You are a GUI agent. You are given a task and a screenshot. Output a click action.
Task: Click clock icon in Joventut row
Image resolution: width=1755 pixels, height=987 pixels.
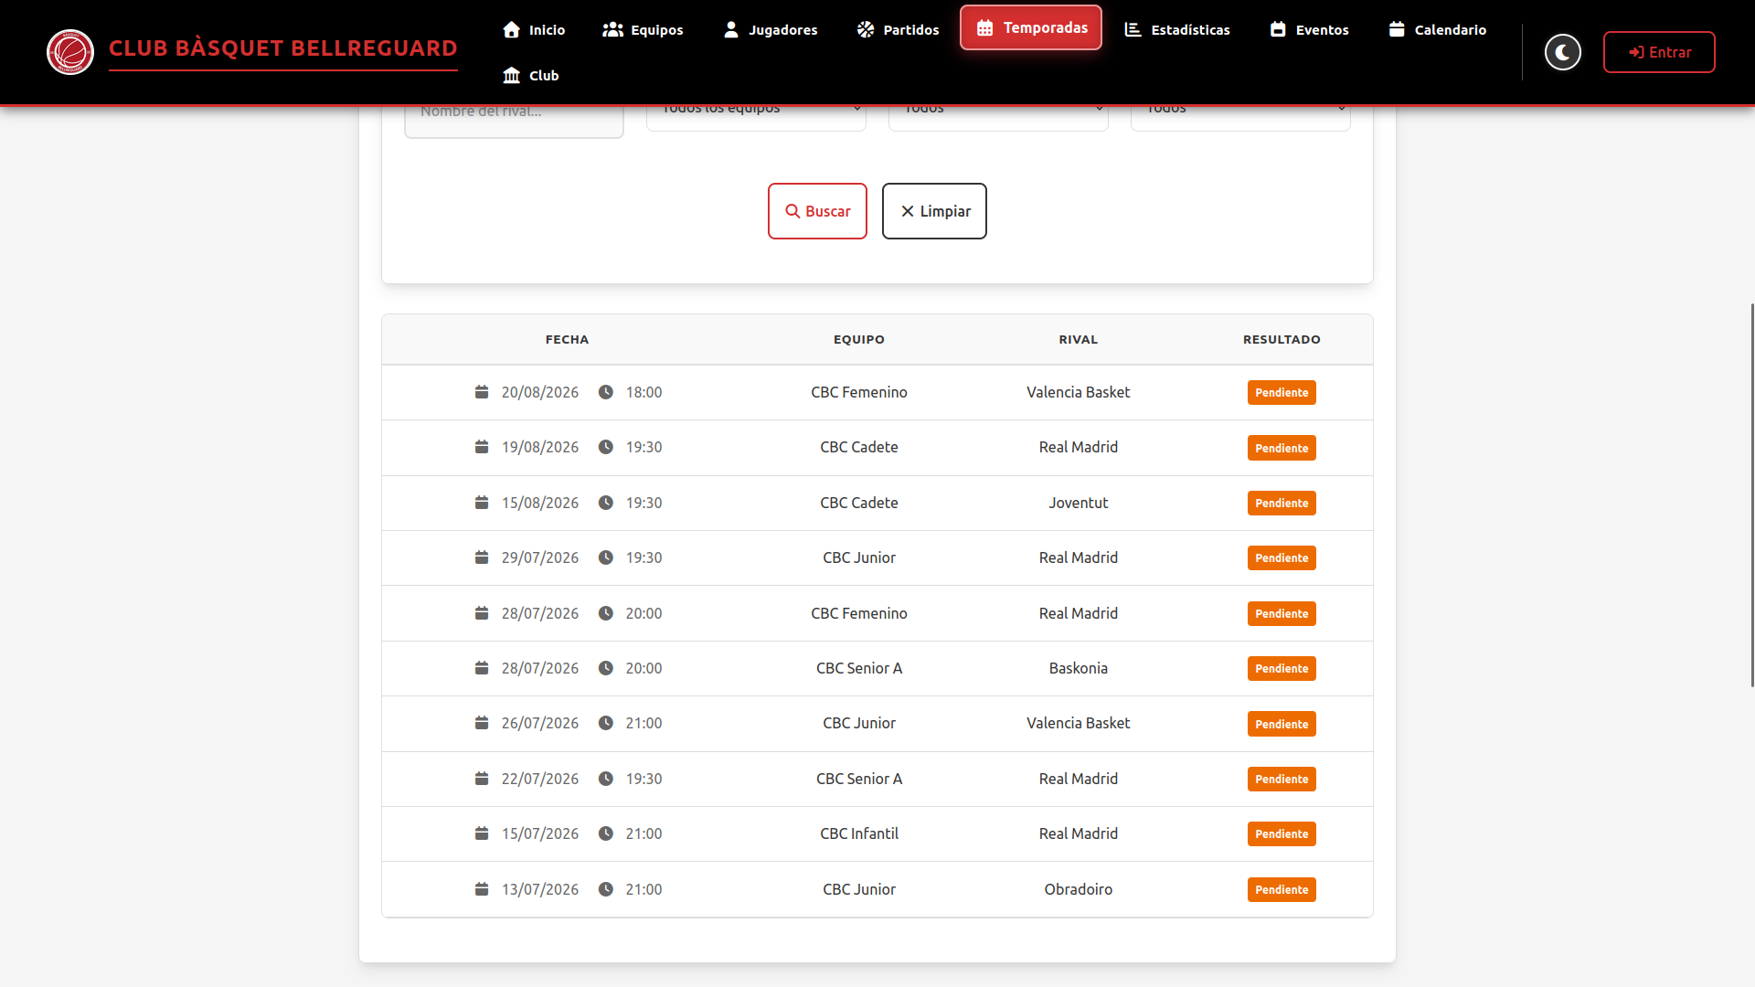tap(605, 503)
